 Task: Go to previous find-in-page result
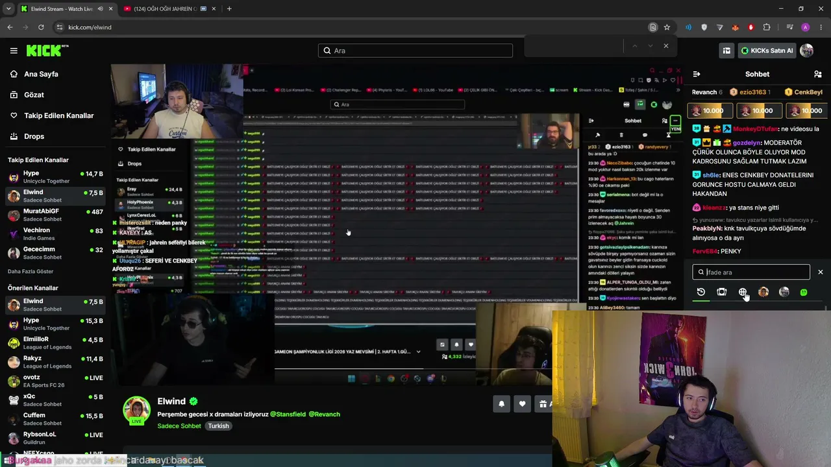pos(634,46)
